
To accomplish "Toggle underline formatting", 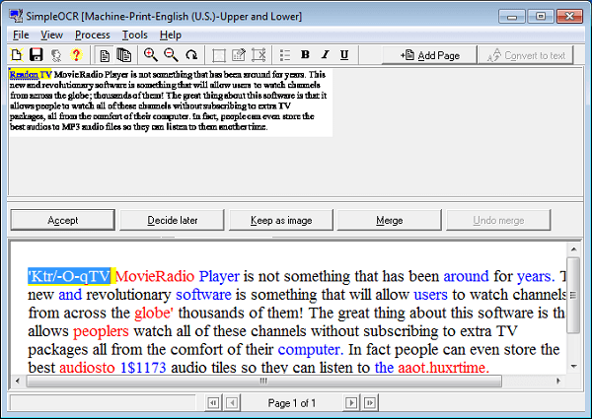I will coord(344,55).
